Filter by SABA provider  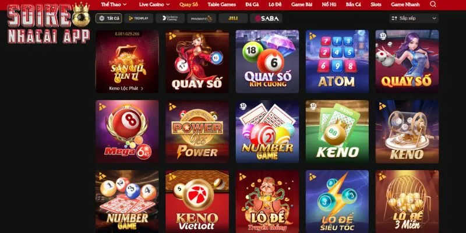[x=266, y=19]
